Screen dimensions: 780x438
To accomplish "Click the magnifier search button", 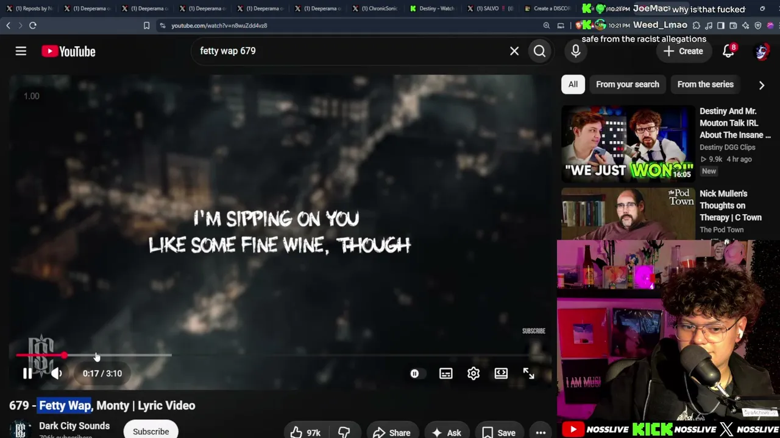I will click(x=539, y=51).
